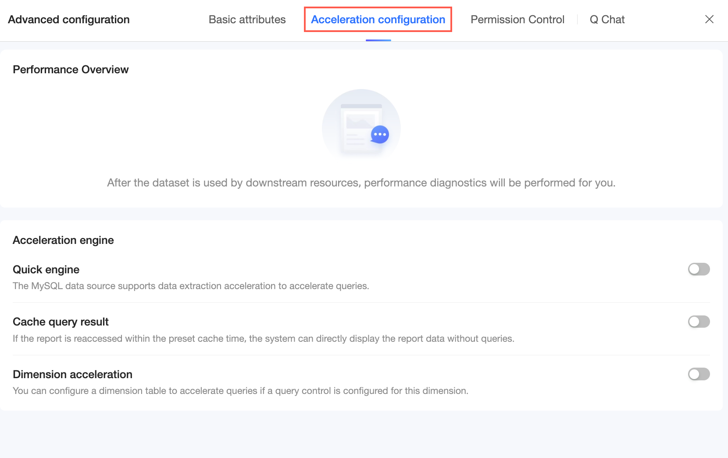Image resolution: width=728 pixels, height=458 pixels.
Task: Click the Quick engine label
Action: click(46, 269)
